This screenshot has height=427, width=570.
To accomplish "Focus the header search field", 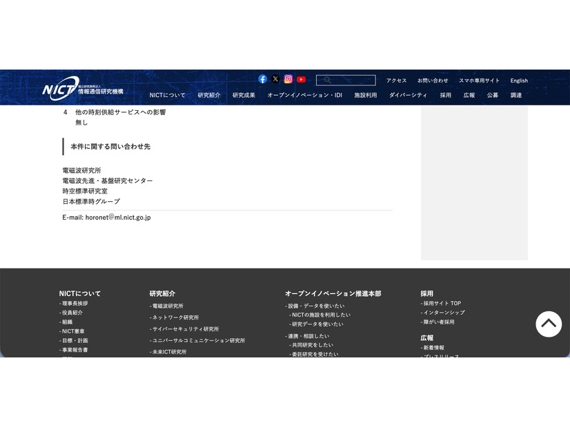I will pyautogui.click(x=346, y=80).
